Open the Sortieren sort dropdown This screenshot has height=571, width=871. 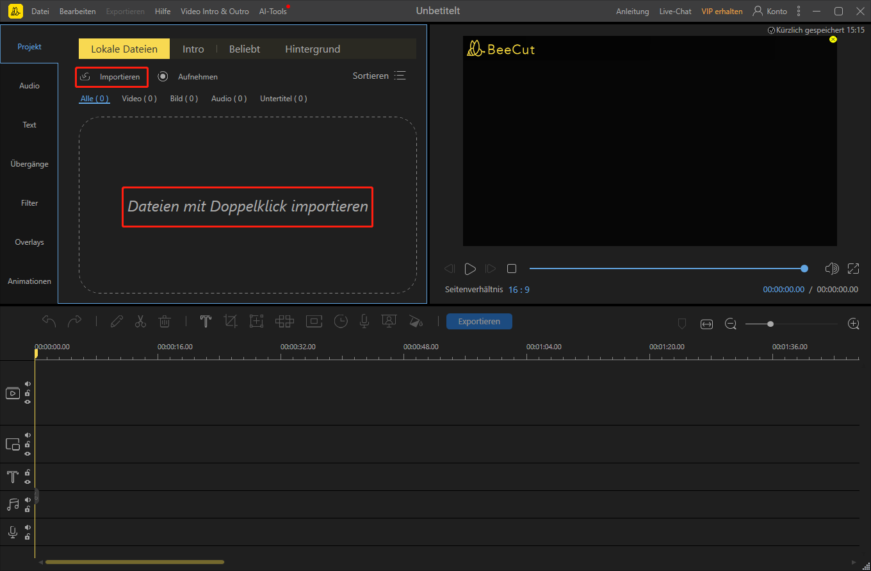379,76
